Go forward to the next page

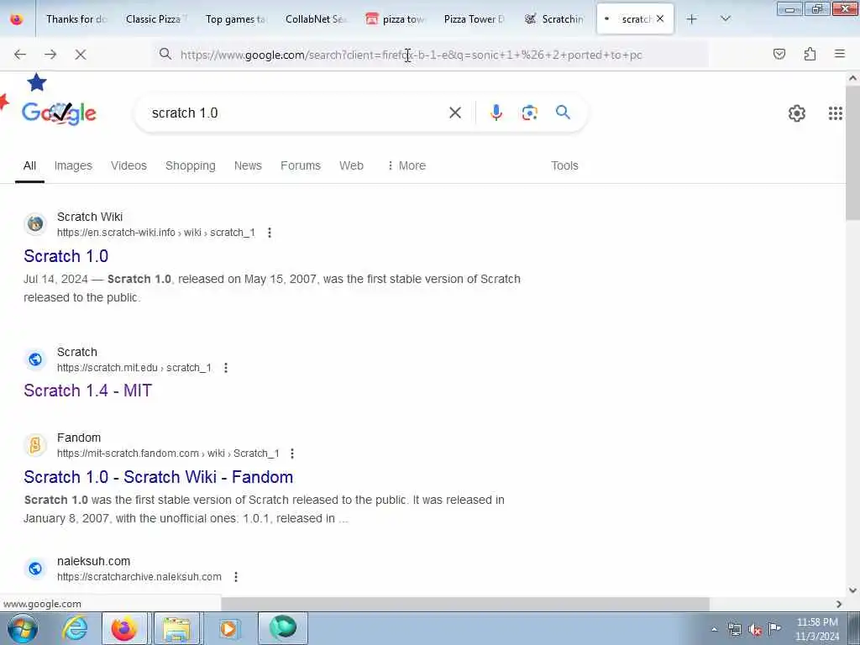[x=50, y=55]
